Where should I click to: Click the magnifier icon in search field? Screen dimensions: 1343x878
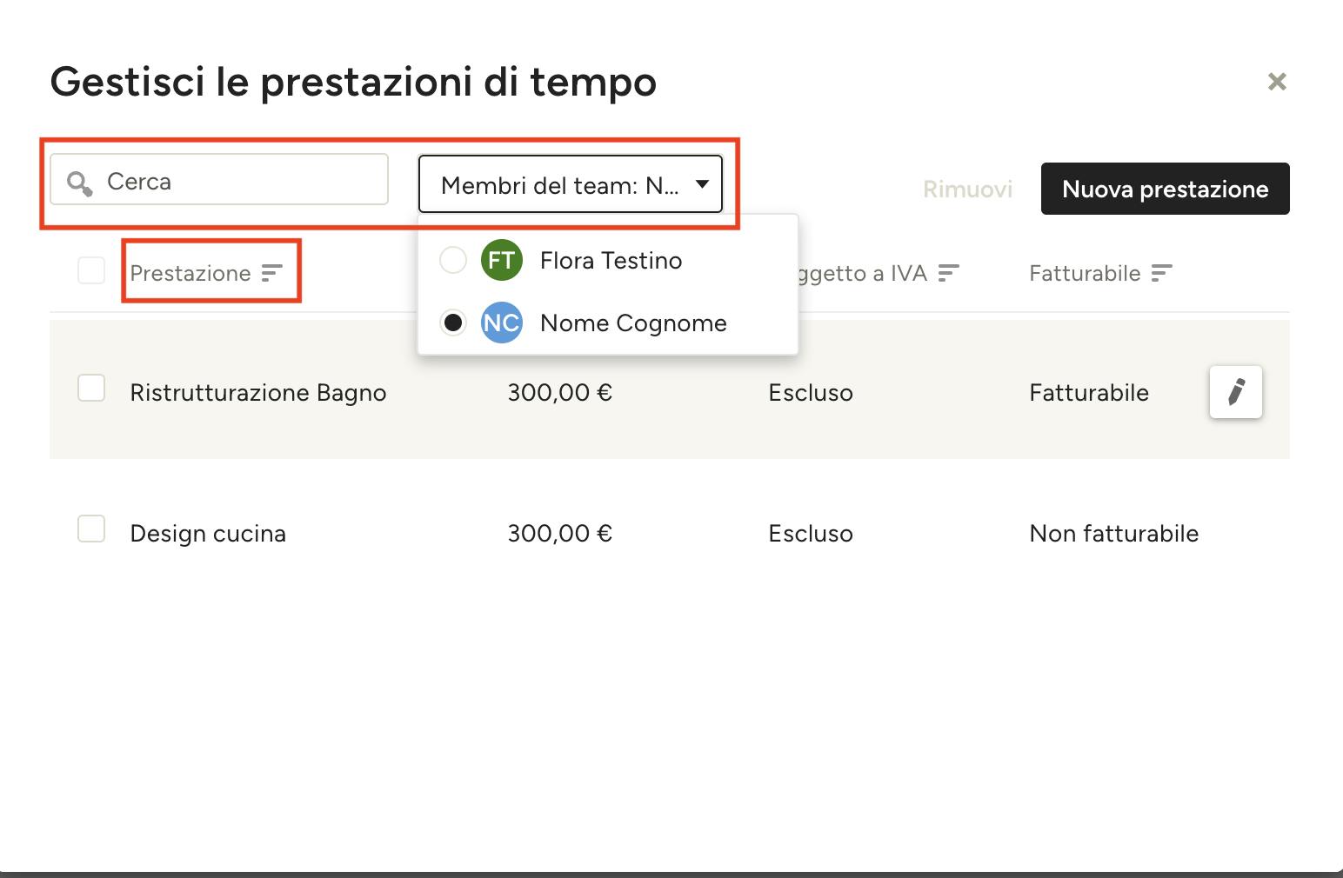pyautogui.click(x=80, y=183)
